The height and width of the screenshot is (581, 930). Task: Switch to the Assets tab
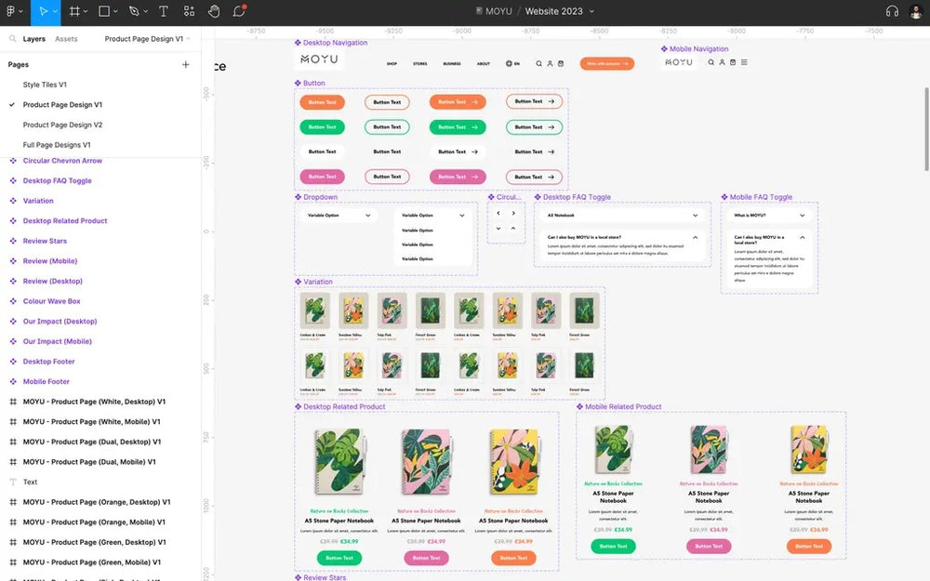[x=66, y=39]
